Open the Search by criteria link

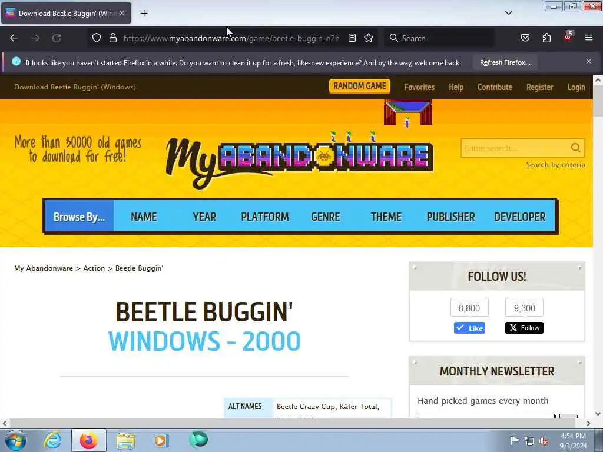[x=555, y=165]
